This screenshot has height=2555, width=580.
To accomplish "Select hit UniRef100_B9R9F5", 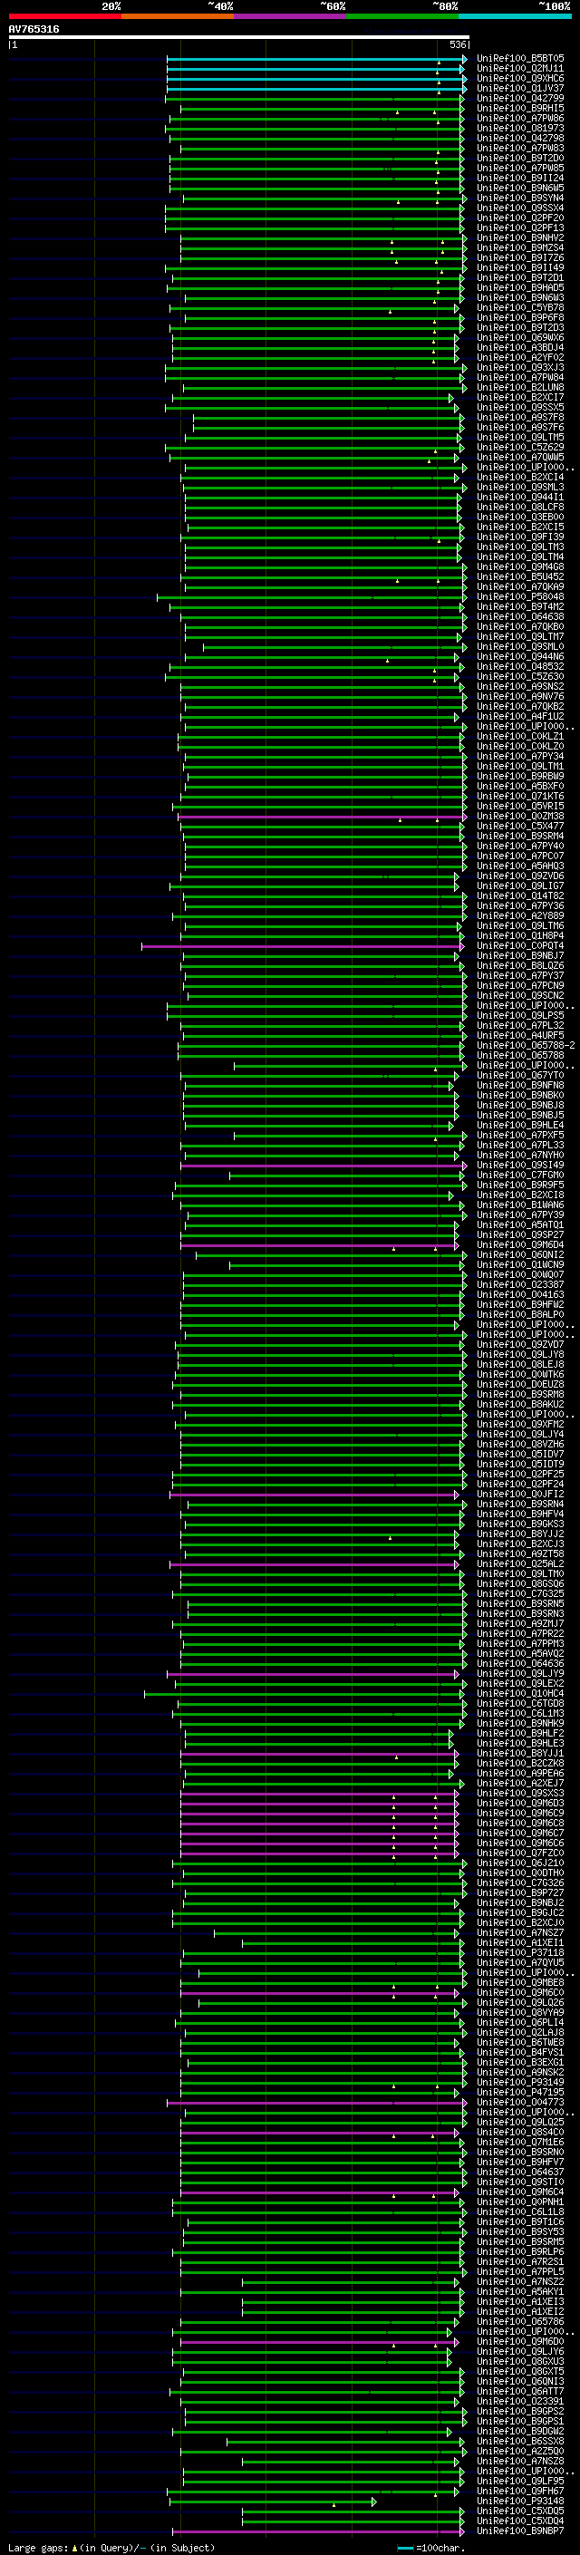I will tap(520, 1185).
